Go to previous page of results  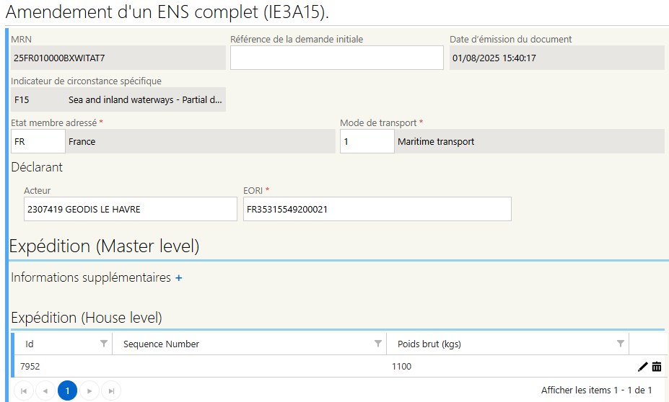[45, 390]
